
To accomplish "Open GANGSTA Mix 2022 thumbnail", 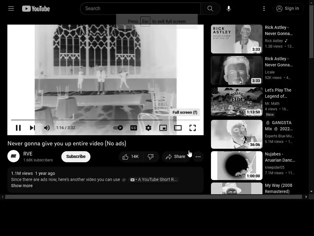I will click(x=237, y=134).
